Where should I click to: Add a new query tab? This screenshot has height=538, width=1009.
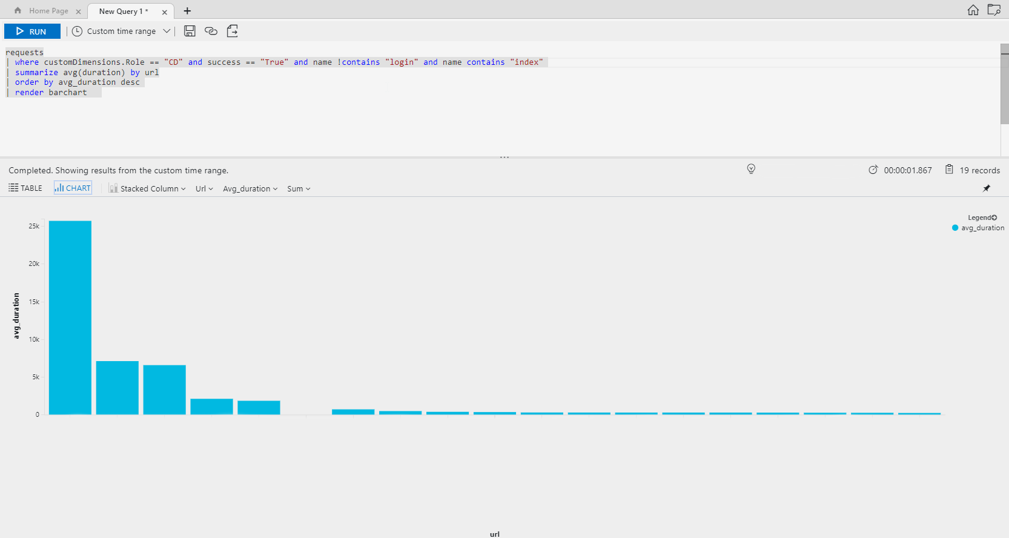(x=187, y=11)
